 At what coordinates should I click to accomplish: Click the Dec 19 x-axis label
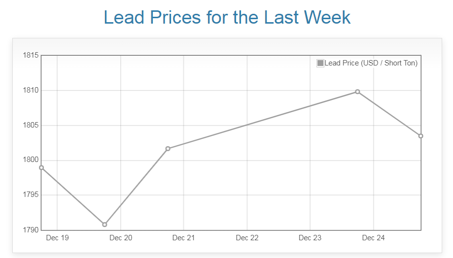pos(57,238)
